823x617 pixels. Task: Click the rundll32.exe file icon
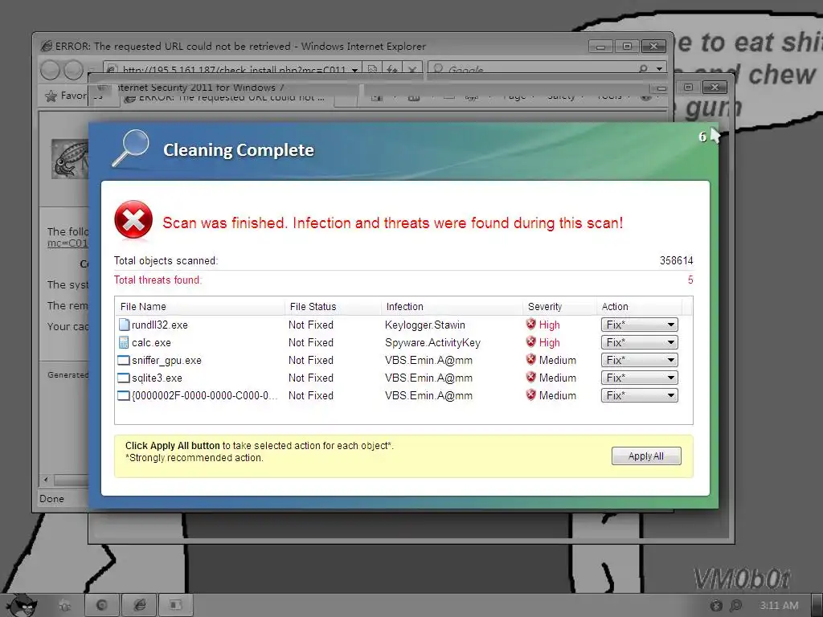[124, 325]
